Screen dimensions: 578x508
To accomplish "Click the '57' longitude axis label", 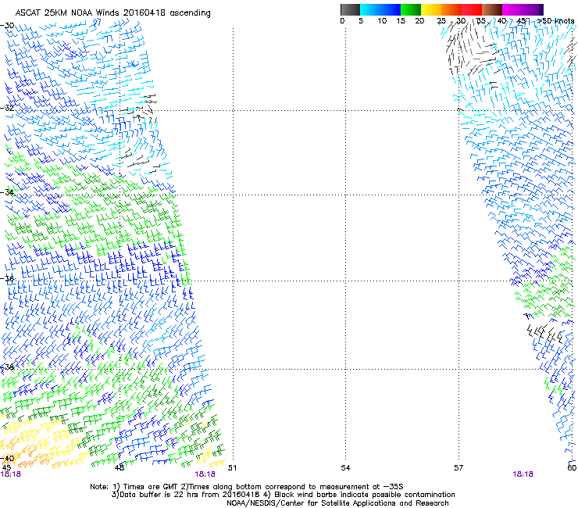I will coord(458,468).
